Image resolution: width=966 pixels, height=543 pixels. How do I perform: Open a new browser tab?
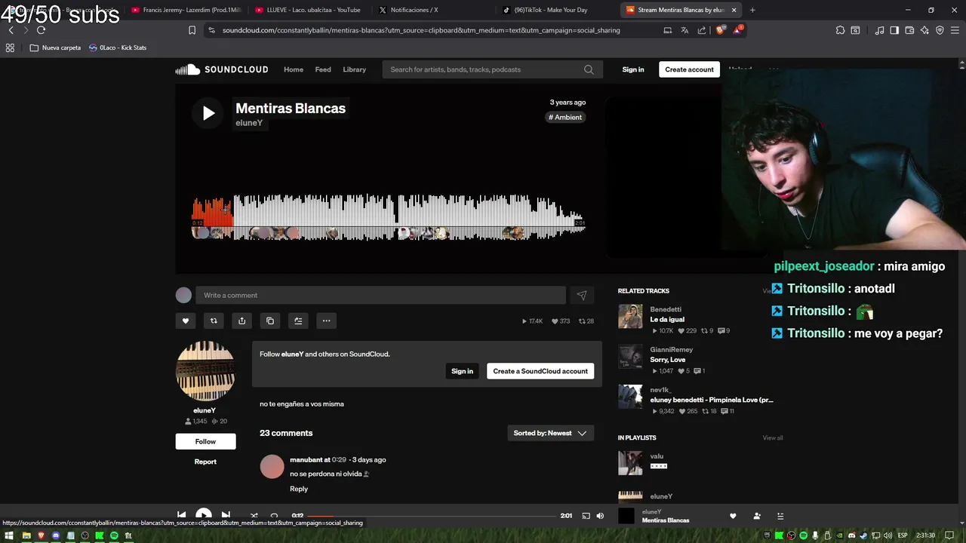pyautogui.click(x=752, y=10)
